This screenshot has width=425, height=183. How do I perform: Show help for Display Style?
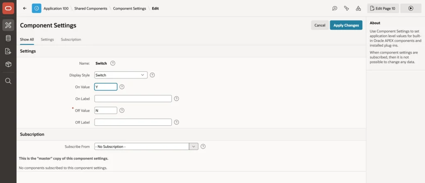pyautogui.click(x=152, y=75)
